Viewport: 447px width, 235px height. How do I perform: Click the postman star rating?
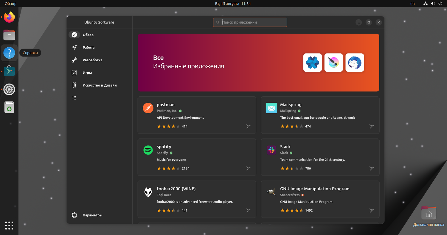pyautogui.click(x=168, y=126)
